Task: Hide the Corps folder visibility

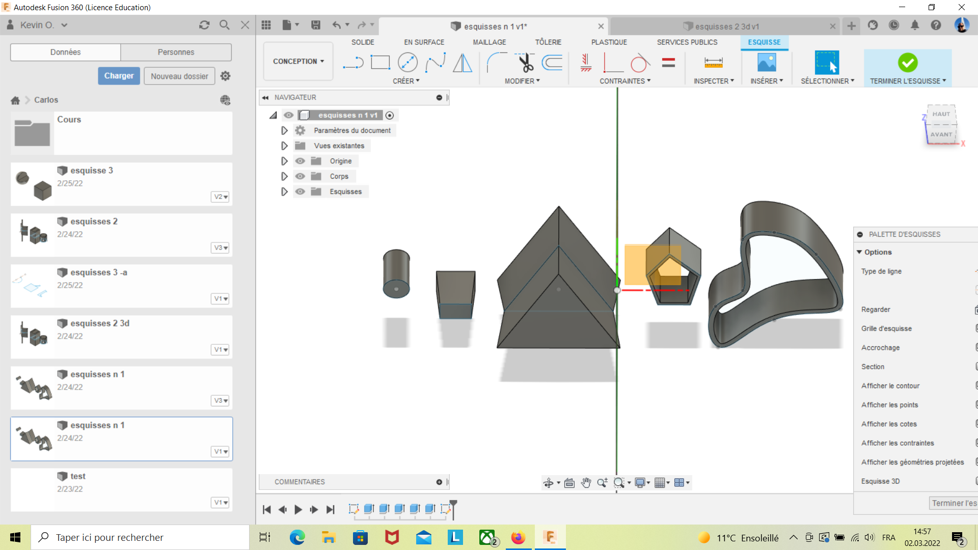Action: (300, 176)
